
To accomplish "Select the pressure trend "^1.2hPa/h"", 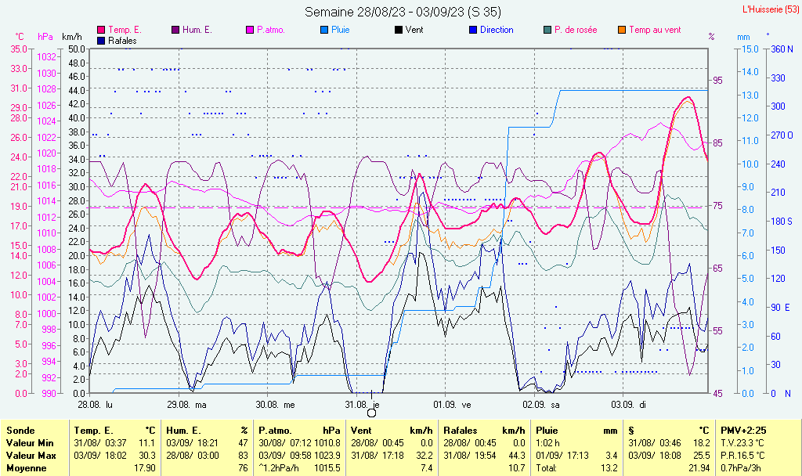I will pos(279,468).
